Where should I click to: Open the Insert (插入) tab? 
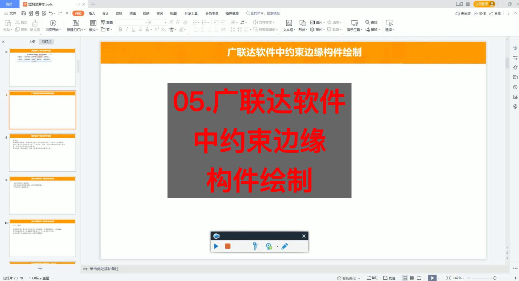pyautogui.click(x=92, y=13)
